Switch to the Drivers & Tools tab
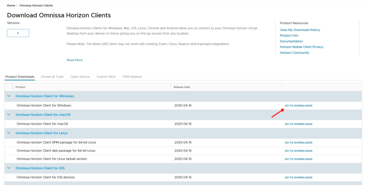 52,77
